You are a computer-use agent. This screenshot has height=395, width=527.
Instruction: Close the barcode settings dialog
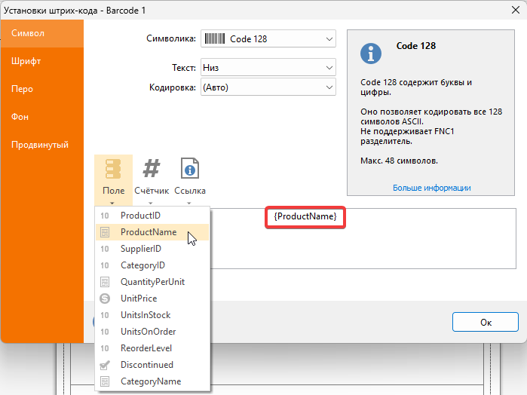coord(507,11)
